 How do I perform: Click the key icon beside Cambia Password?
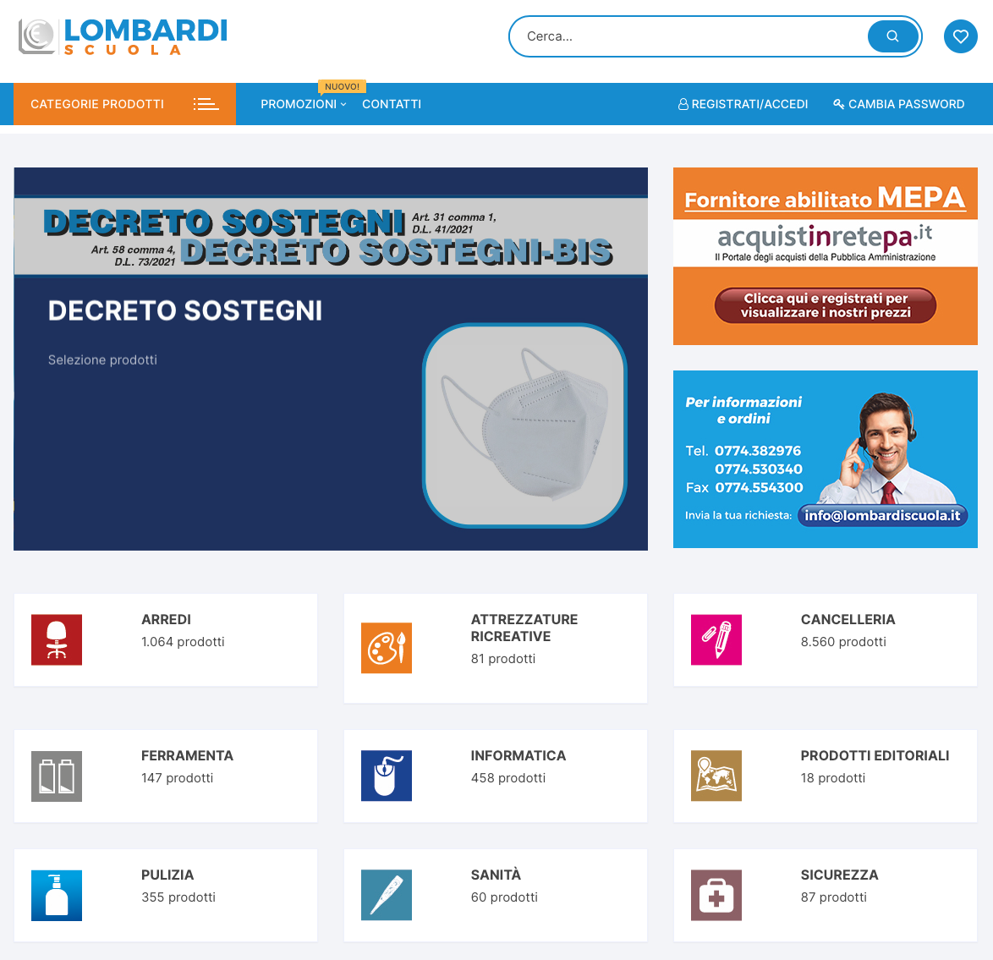pyautogui.click(x=838, y=104)
